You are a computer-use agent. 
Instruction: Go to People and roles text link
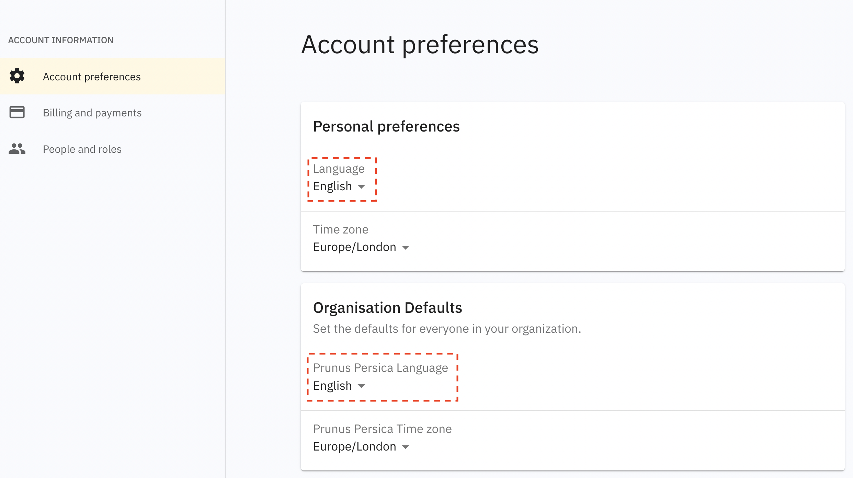pos(82,149)
